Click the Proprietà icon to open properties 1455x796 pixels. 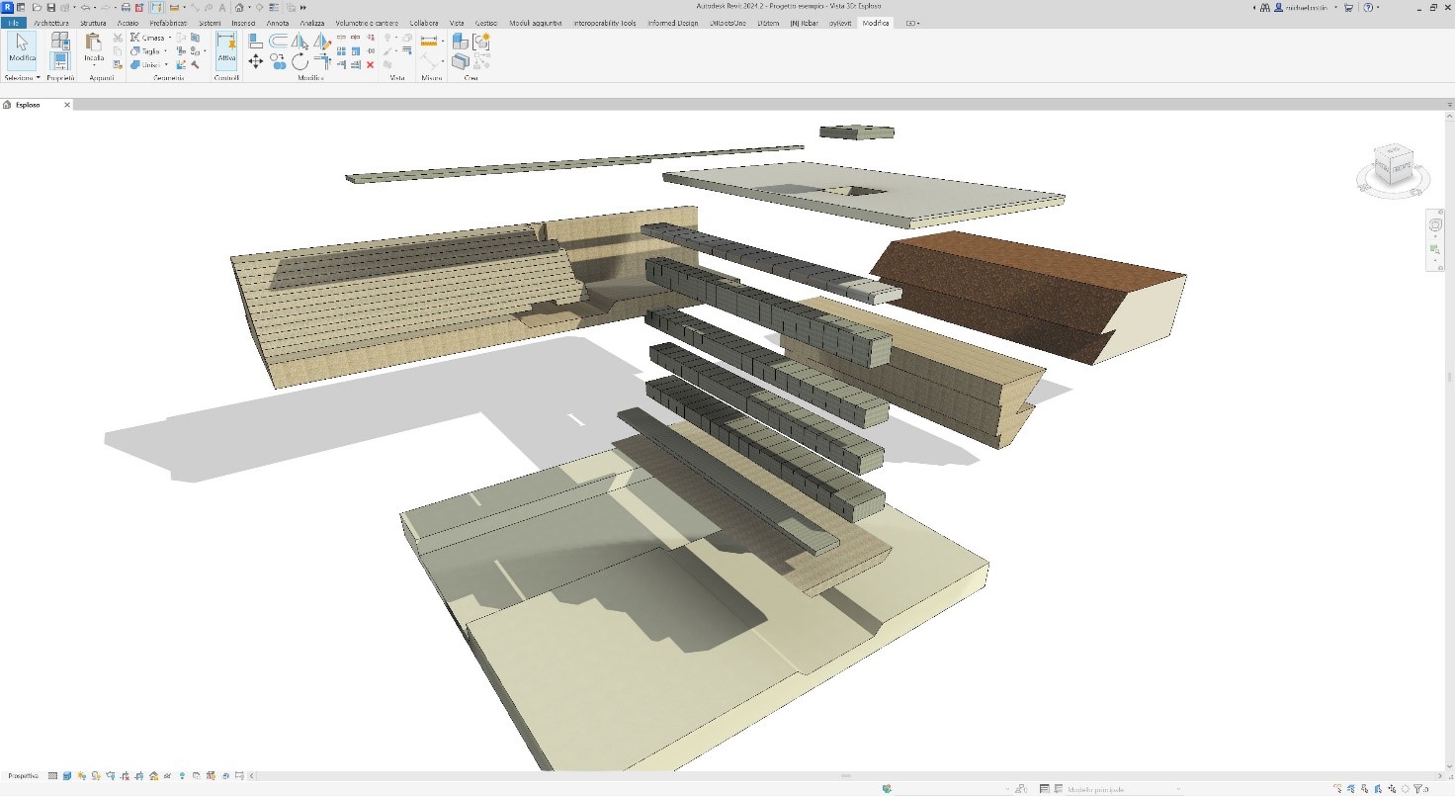60,54
